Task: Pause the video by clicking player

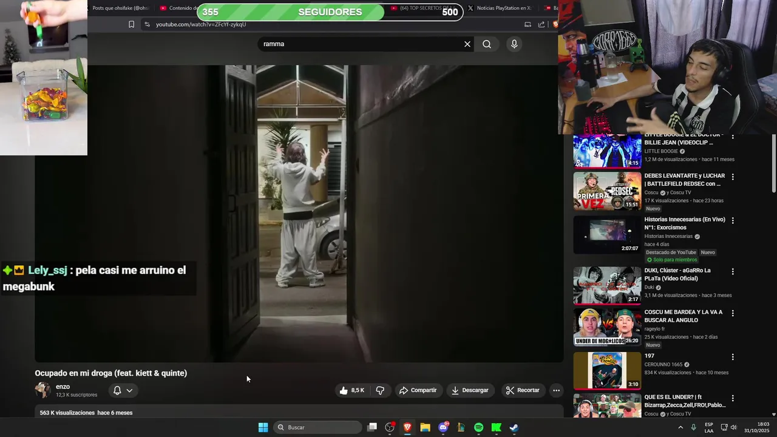Action: point(299,214)
